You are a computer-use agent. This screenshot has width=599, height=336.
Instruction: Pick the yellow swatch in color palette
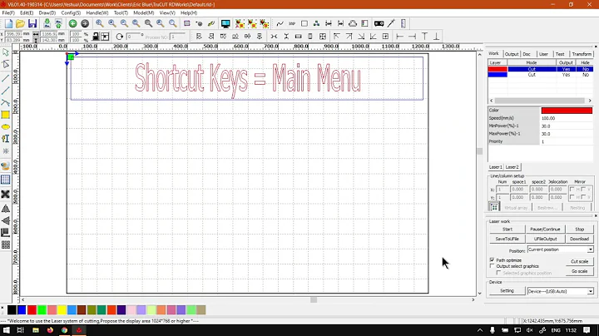click(62, 310)
